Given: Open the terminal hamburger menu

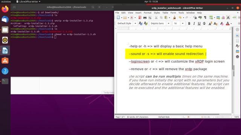Looking at the screenshot, I should (x=99, y=7).
